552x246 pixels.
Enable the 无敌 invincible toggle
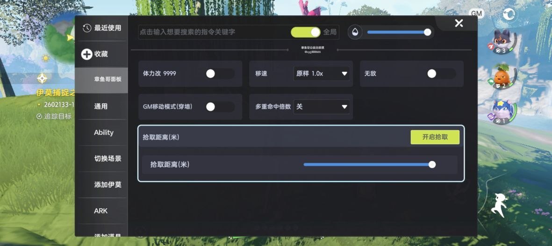[x=441, y=73]
